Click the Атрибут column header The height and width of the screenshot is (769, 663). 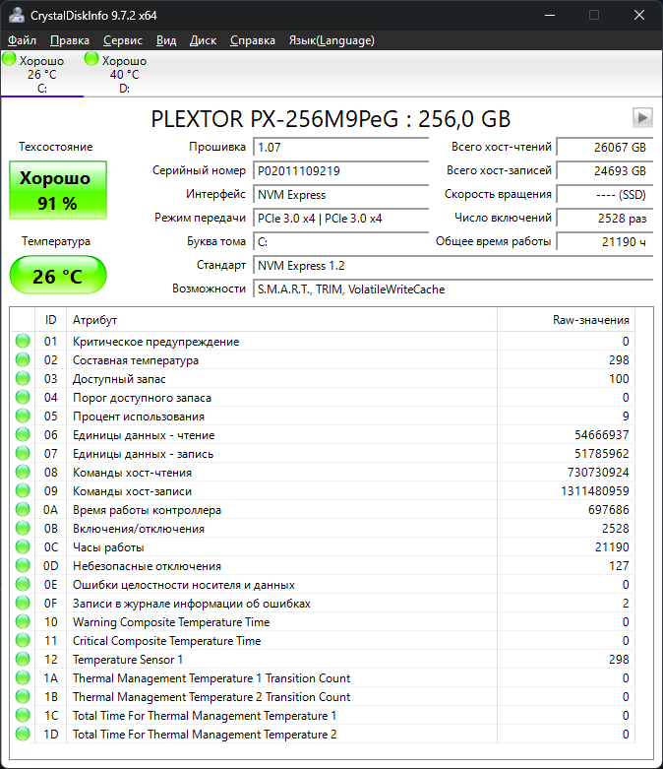[x=281, y=320]
